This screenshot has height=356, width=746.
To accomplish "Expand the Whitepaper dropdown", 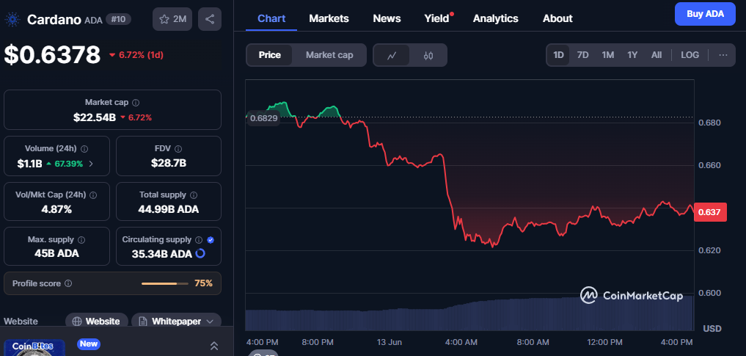I will click(x=177, y=322).
